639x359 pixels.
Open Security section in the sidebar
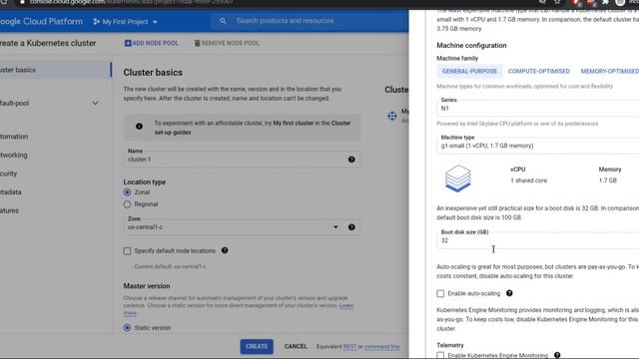[9, 174]
